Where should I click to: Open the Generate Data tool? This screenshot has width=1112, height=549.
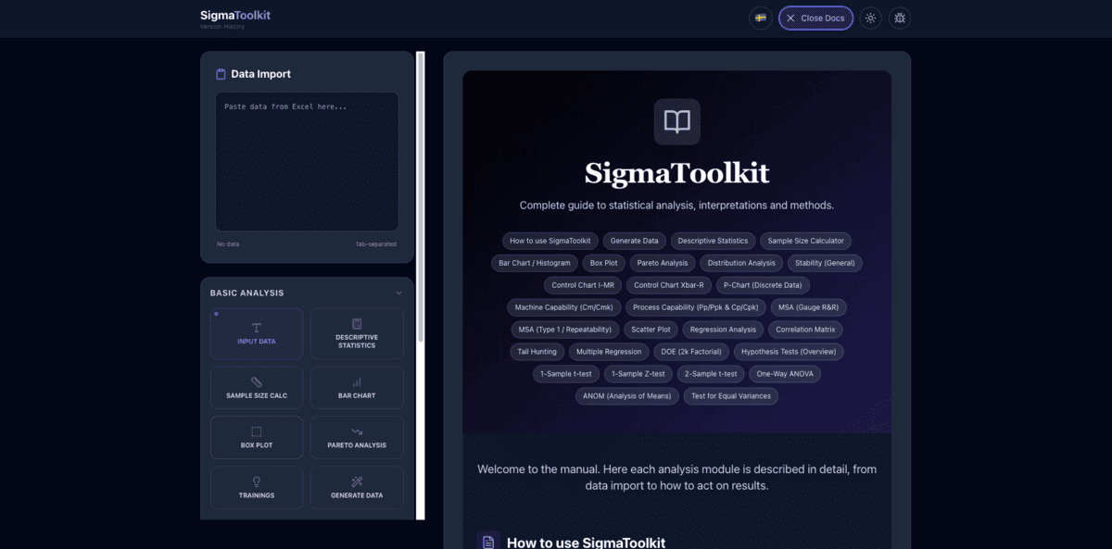357,487
